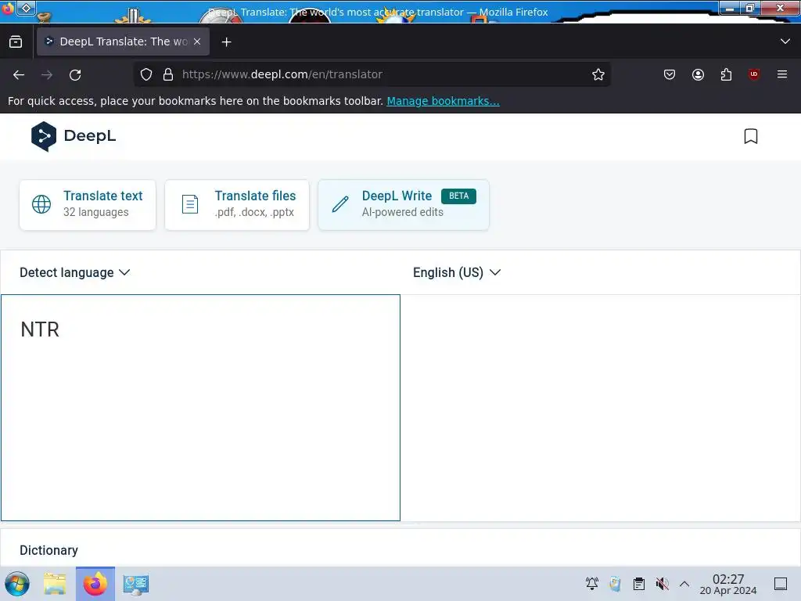Open the Pocket save icon
The height and width of the screenshot is (601, 801).
pos(670,74)
